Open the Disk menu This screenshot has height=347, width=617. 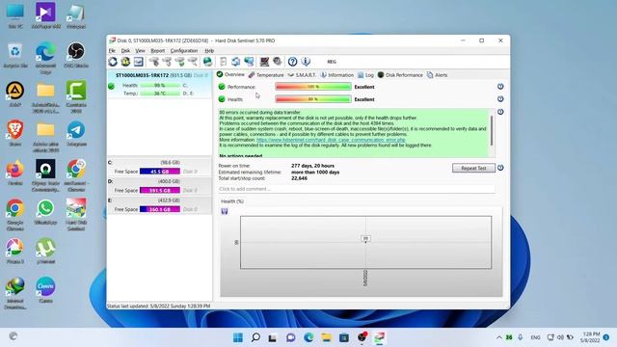coord(125,51)
